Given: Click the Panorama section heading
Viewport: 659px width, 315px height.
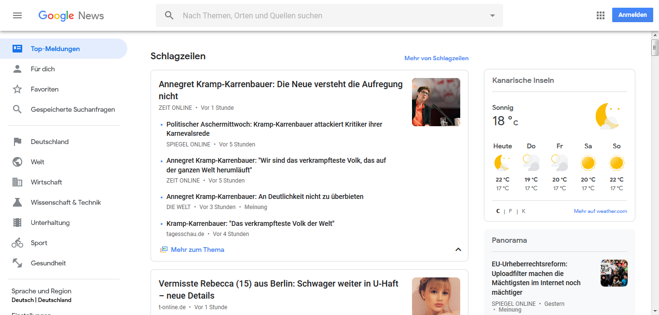Looking at the screenshot, I should pos(509,240).
